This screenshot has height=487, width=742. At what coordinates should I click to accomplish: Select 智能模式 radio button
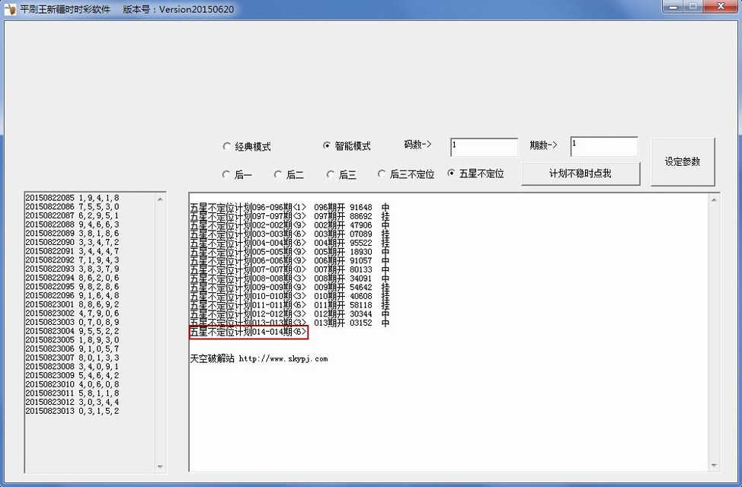coord(328,146)
